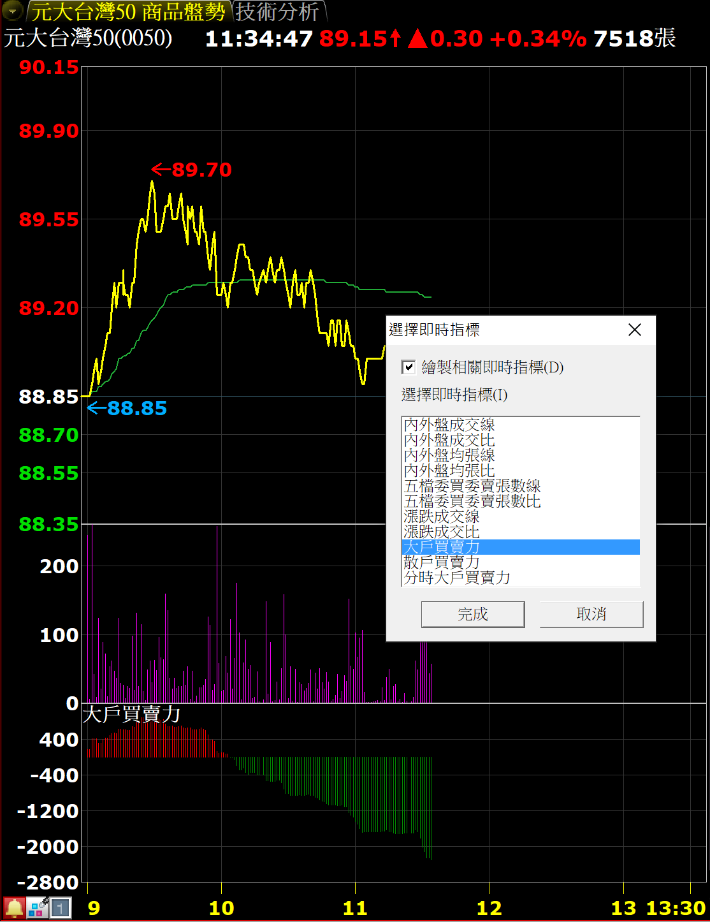The width and height of the screenshot is (710, 922).
Task: Select the 內外盤均張線 indicator
Action: point(449,455)
